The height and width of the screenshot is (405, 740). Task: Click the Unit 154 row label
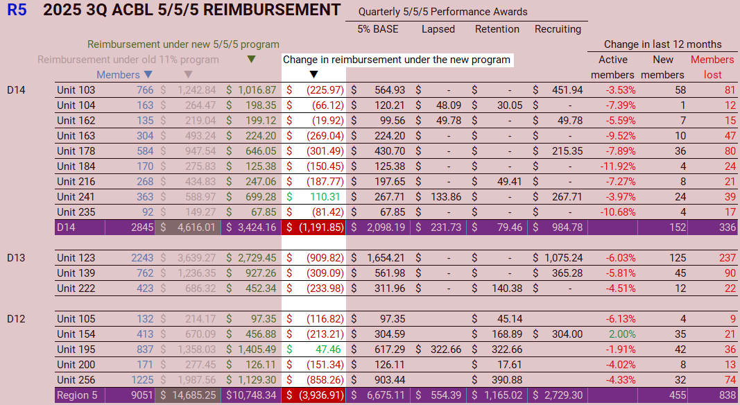tap(76, 334)
